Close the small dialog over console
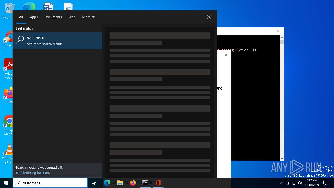This screenshot has height=188, width=334. [226, 55]
